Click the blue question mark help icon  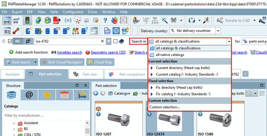tap(105, 21)
